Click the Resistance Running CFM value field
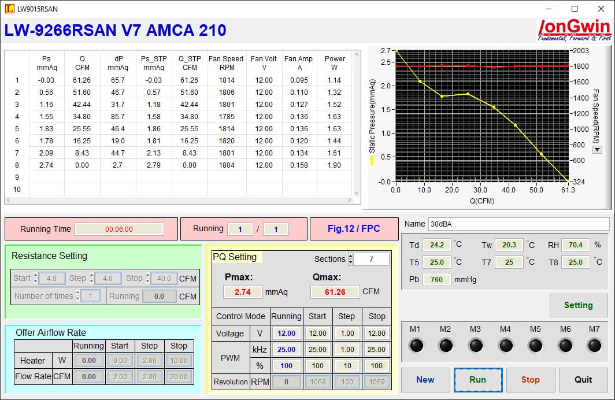 pos(160,297)
